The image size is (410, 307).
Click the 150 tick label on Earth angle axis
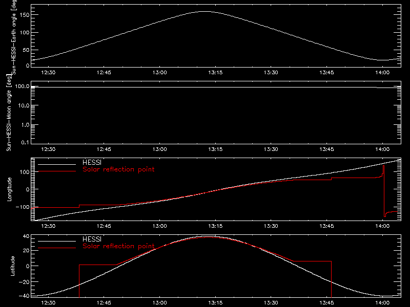(x=25, y=15)
